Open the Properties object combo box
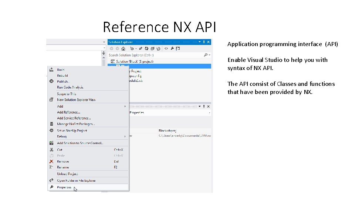 170,113
